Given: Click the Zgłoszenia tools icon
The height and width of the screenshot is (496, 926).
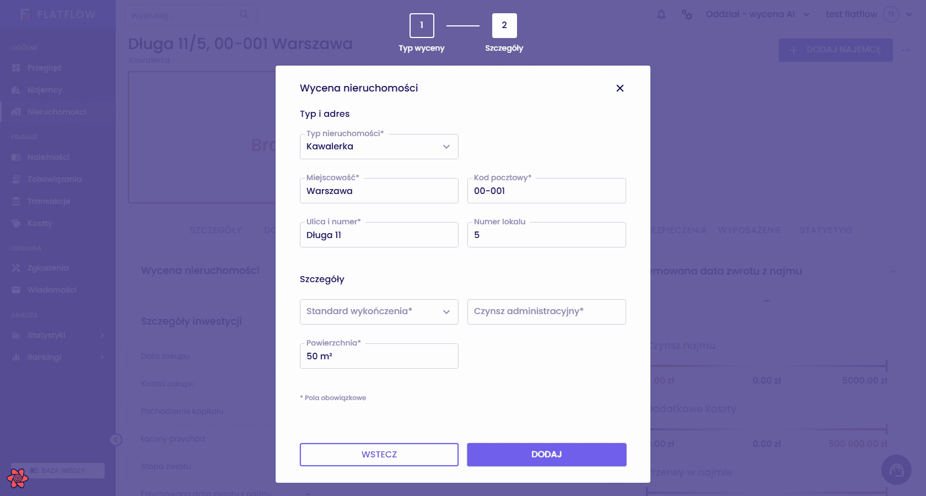Looking at the screenshot, I should pyautogui.click(x=16, y=268).
